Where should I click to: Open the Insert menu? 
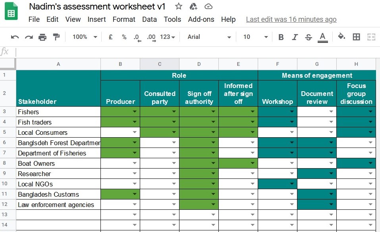pos(96,19)
